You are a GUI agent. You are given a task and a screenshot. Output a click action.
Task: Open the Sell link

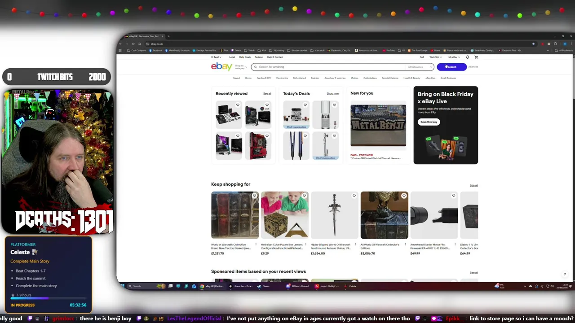pyautogui.click(x=422, y=57)
